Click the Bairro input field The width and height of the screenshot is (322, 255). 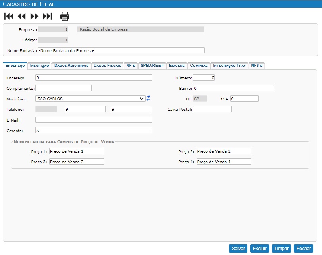pos(233,88)
